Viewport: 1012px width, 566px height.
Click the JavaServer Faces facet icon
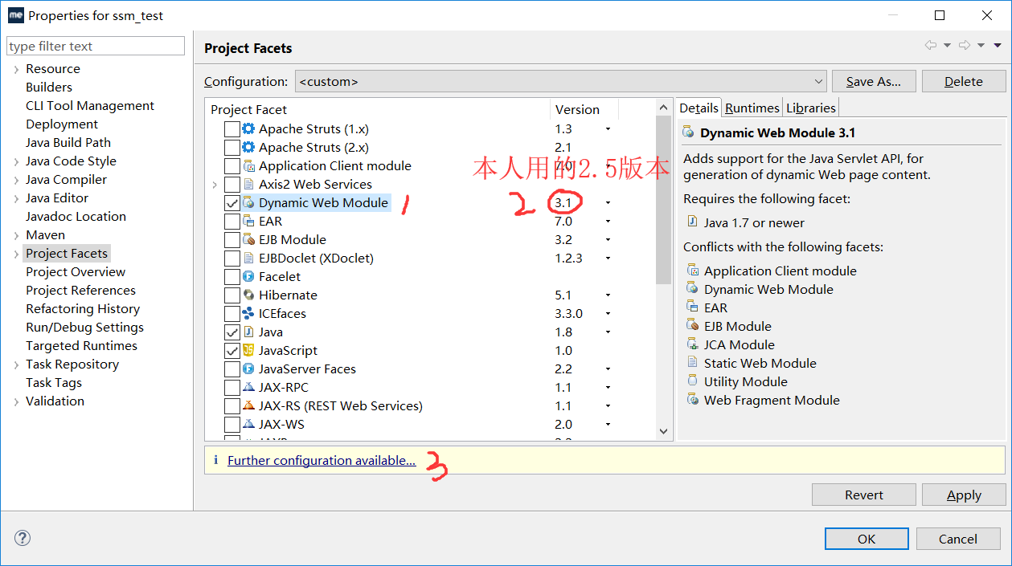tap(248, 369)
